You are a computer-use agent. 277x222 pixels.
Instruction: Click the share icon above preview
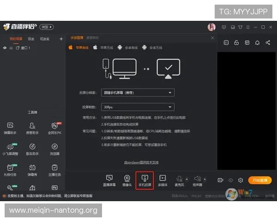[x=268, y=43]
